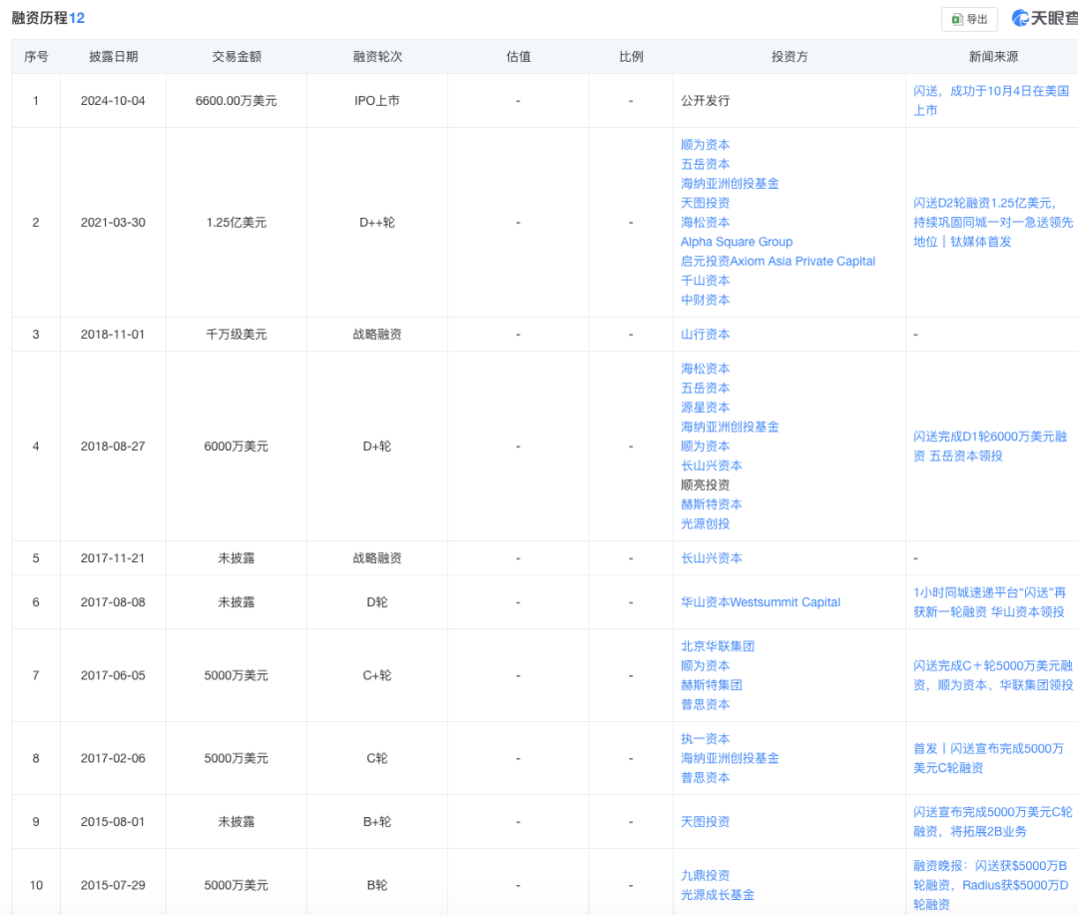Image resolution: width=1078 pixels, height=915 pixels.
Task: Open the 山行资本 investor link
Action: coord(705,335)
